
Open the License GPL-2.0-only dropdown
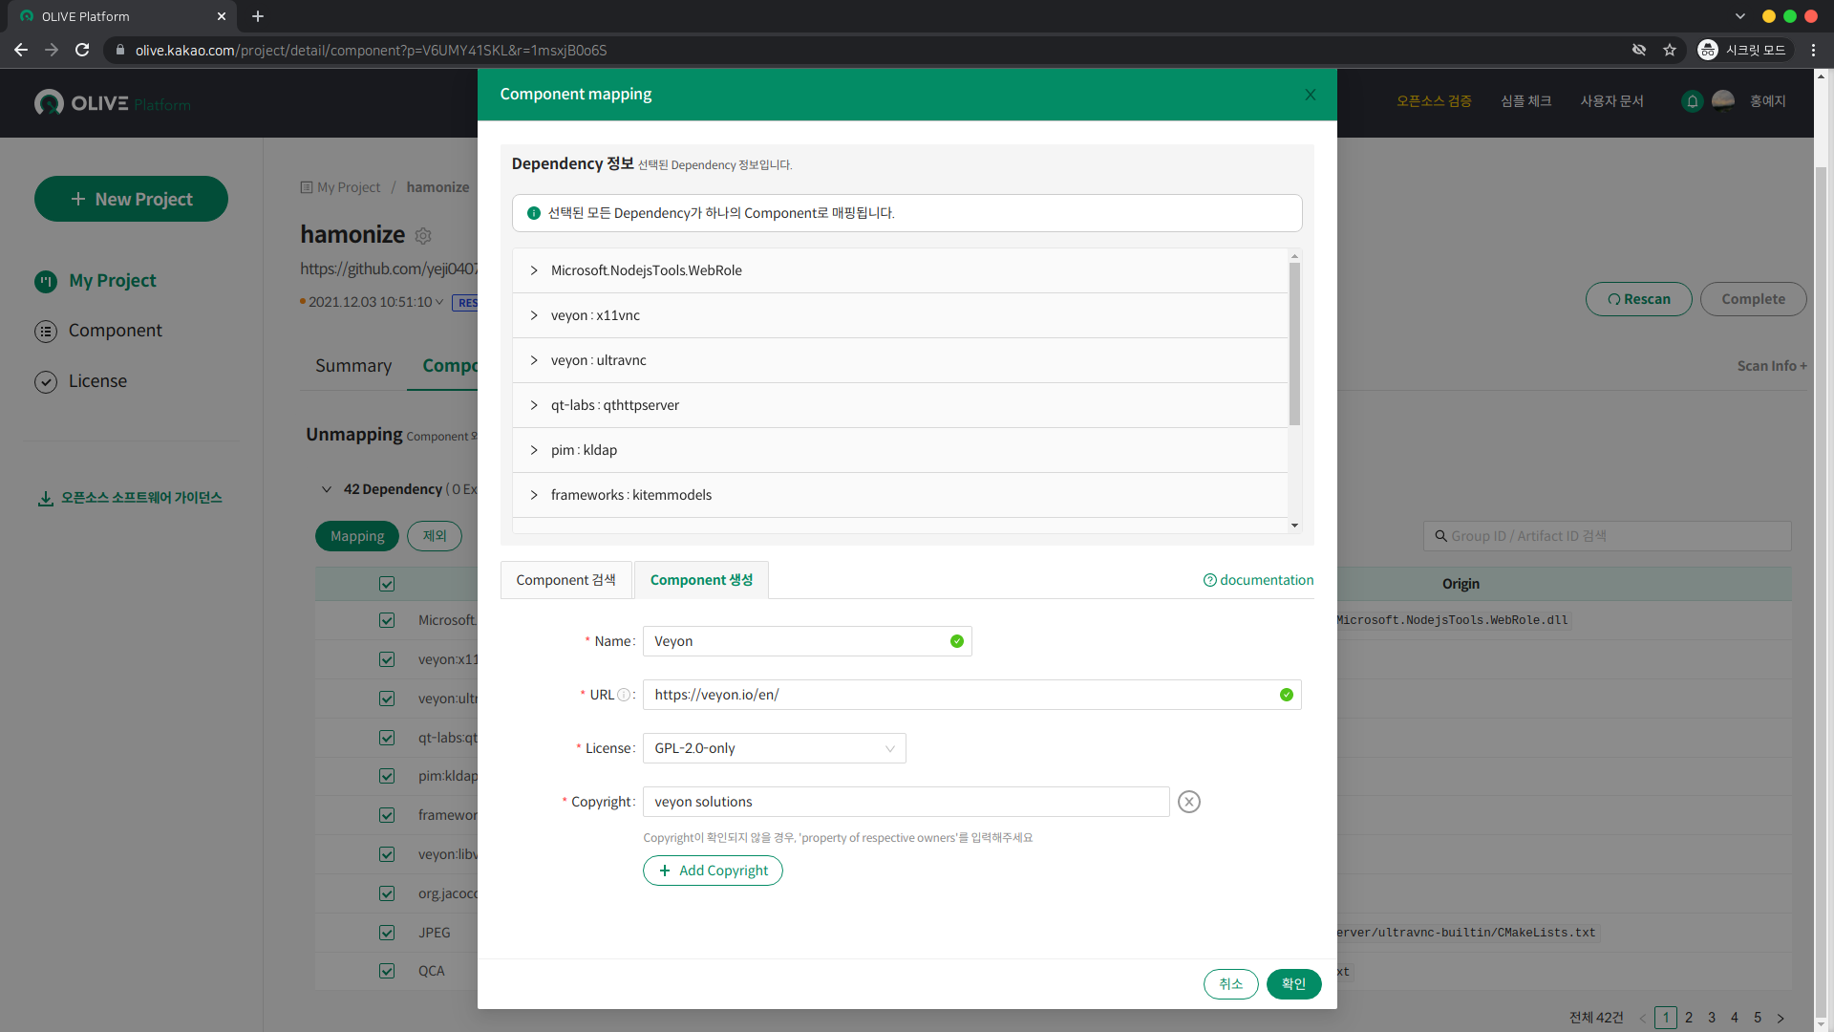pyautogui.click(x=774, y=748)
